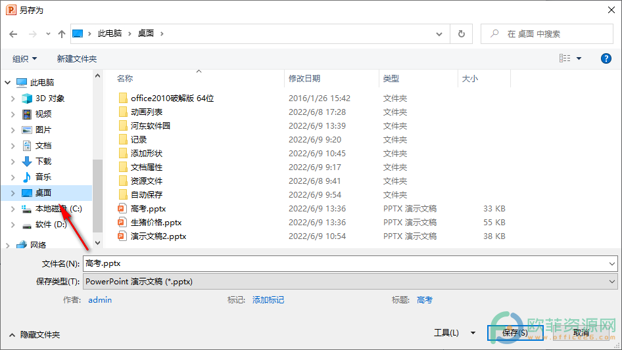Open the 组织 menu

tap(24, 59)
